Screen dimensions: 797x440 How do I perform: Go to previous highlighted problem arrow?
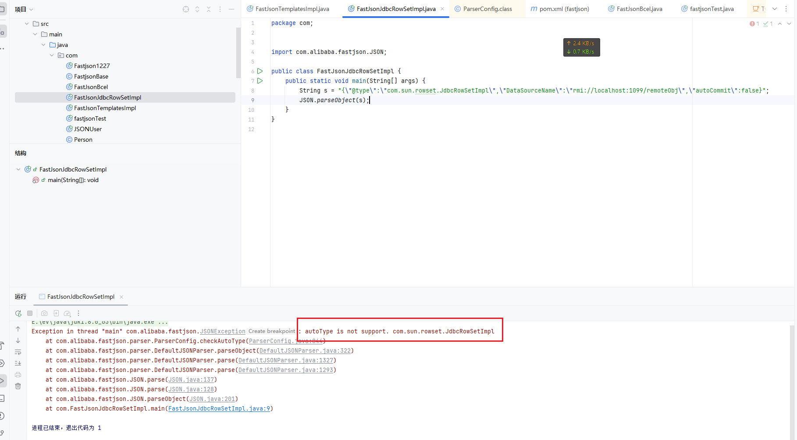(780, 24)
